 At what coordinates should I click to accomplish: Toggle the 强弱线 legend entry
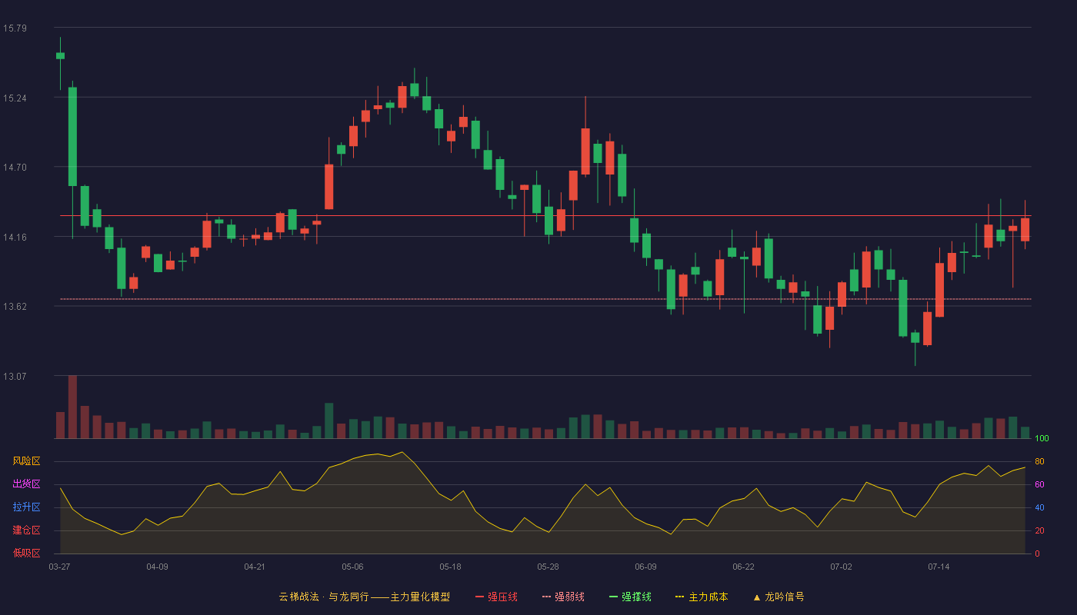tap(563, 597)
